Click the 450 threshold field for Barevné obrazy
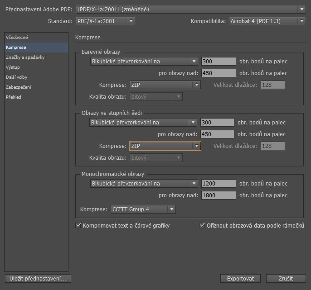The height and width of the screenshot is (290, 311). coord(219,73)
